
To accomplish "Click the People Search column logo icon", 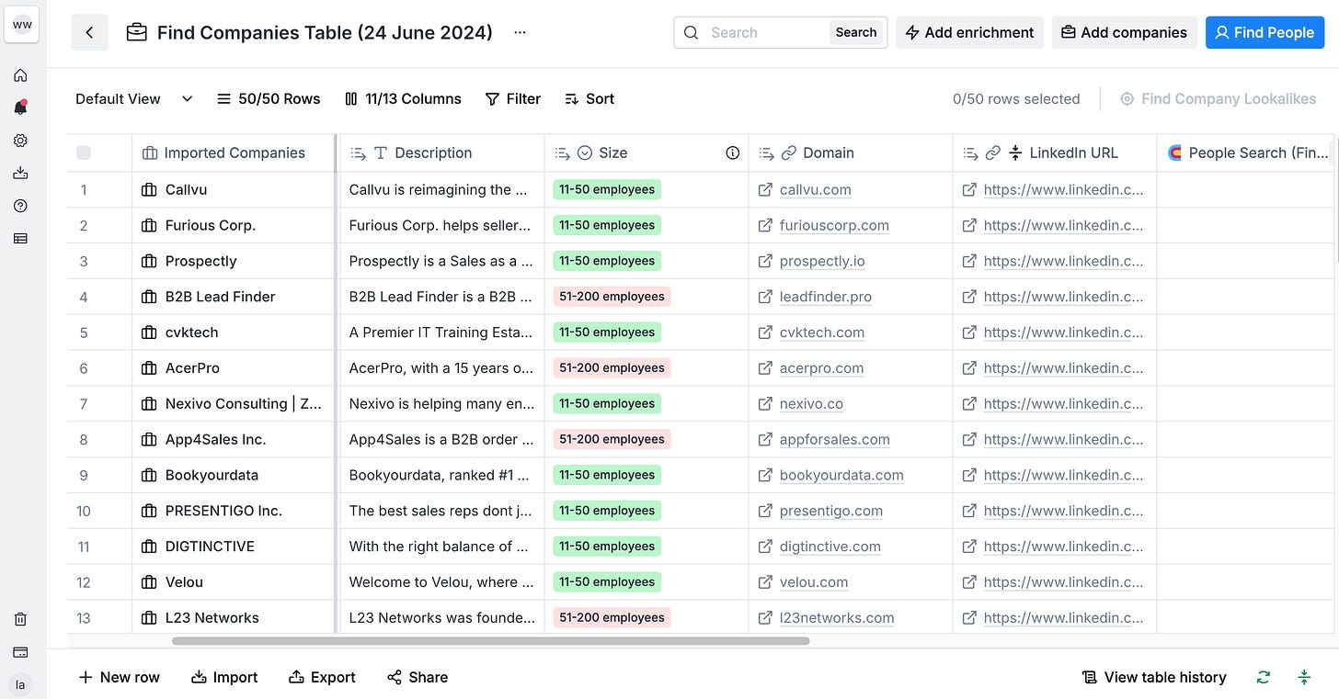I will pyautogui.click(x=1174, y=152).
